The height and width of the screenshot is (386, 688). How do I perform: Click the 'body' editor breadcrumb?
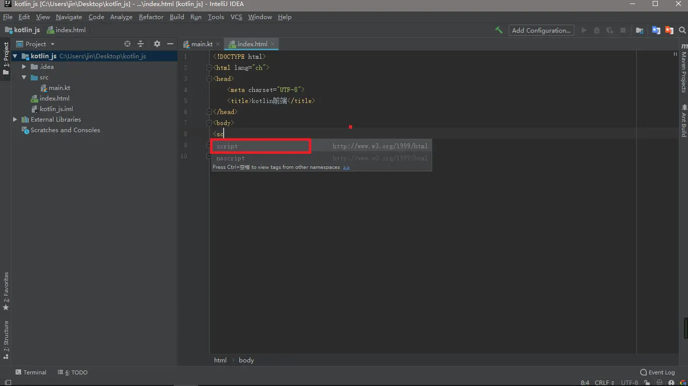pyautogui.click(x=246, y=360)
